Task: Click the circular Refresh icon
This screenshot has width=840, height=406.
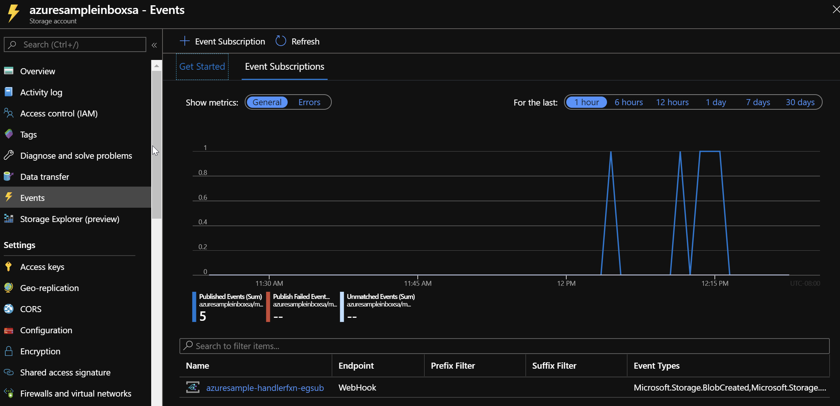Action: coord(281,41)
